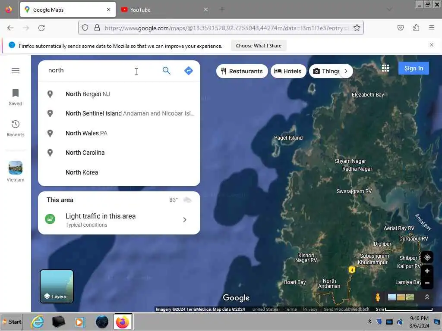442x331 pixels.
Task: Click the Shyam Nagar map label
Action: [350, 161]
